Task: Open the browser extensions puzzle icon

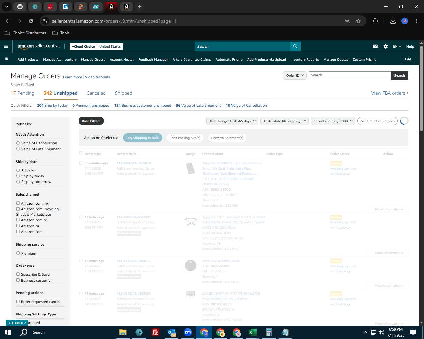Action: pyautogui.click(x=375, y=21)
